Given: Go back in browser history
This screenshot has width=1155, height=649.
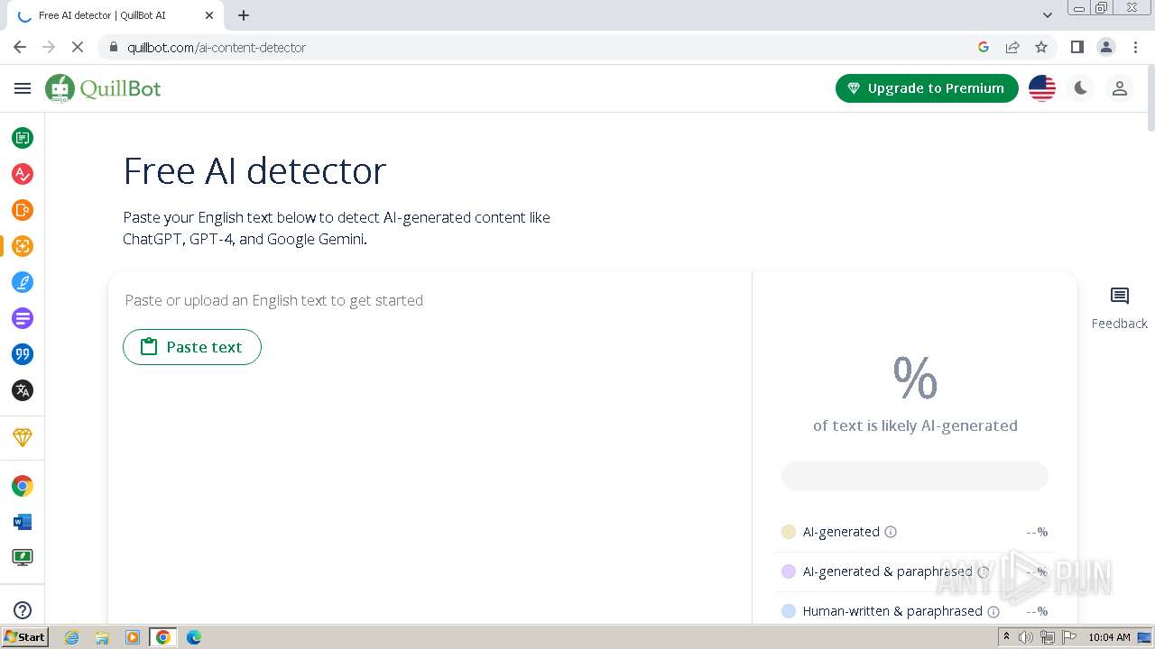Looking at the screenshot, I should tap(20, 47).
